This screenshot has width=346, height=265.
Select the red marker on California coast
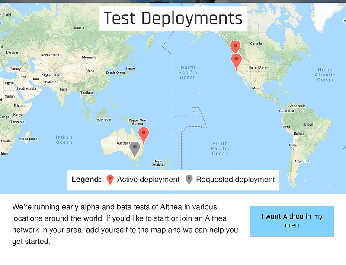coord(236,62)
